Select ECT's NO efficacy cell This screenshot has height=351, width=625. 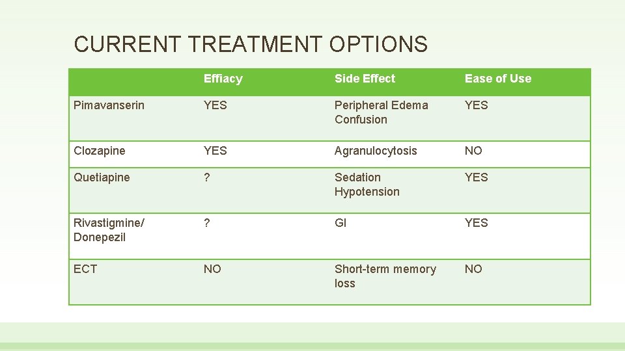[x=212, y=269]
